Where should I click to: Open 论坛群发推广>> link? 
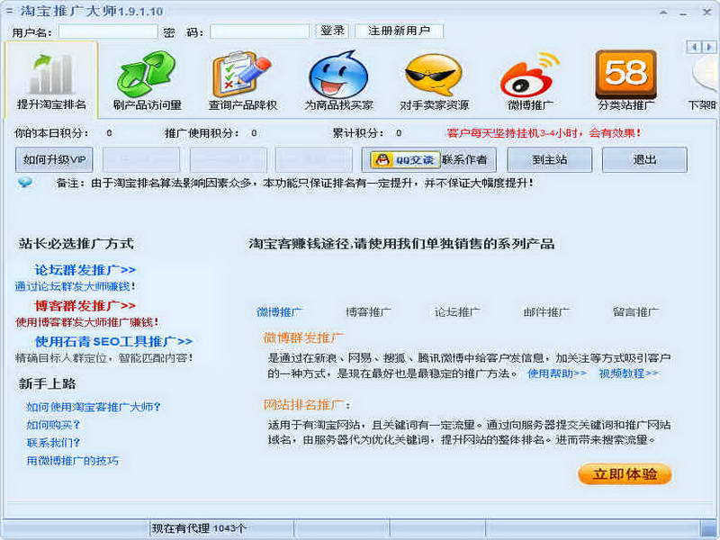coord(85,269)
